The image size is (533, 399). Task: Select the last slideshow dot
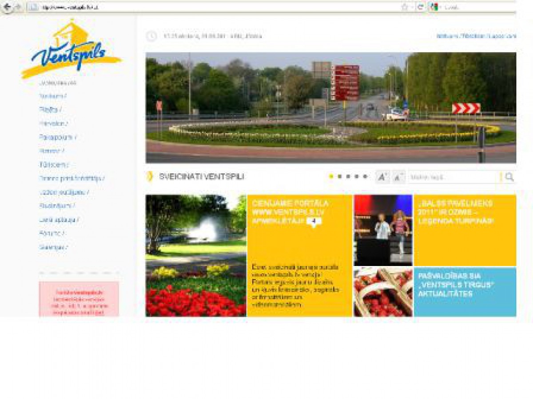click(365, 176)
